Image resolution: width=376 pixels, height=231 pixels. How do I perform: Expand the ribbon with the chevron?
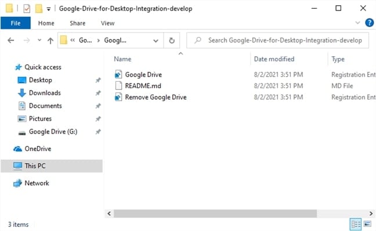[x=357, y=23]
